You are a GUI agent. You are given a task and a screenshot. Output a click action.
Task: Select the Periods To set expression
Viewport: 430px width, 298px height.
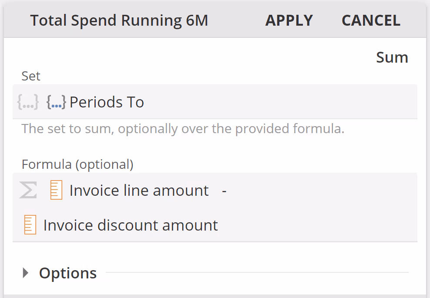[107, 102]
